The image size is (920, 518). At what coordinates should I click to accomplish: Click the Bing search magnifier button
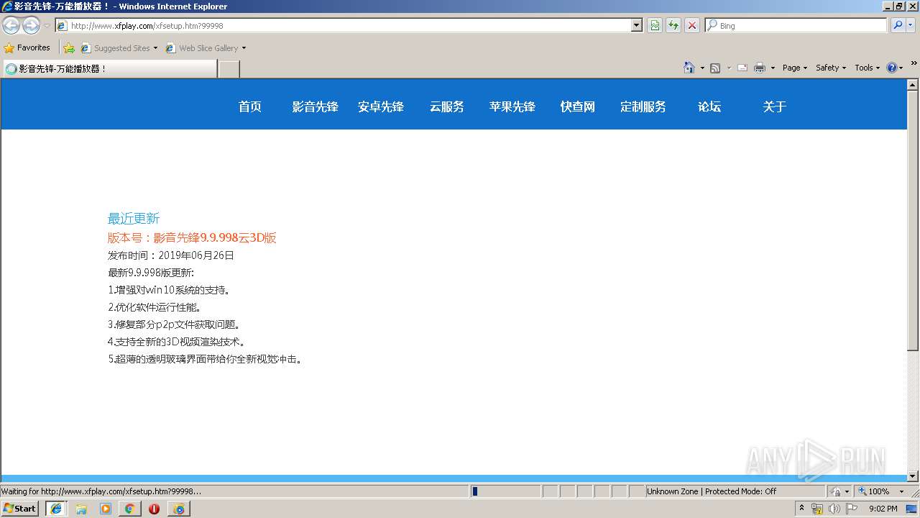pyautogui.click(x=898, y=25)
